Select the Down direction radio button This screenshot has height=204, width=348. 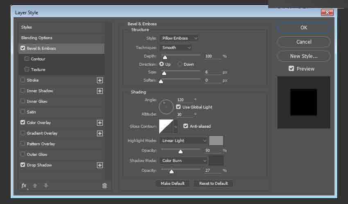[x=180, y=64]
